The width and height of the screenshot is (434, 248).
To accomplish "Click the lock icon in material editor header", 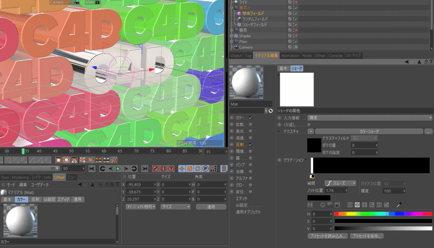I will (x=426, y=62).
